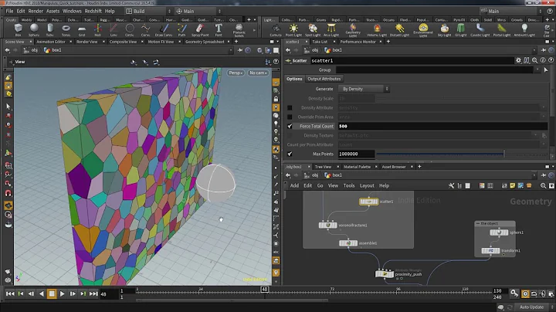556x312 pixels.
Task: Add a Portal Light from shelf
Action: point(502,30)
